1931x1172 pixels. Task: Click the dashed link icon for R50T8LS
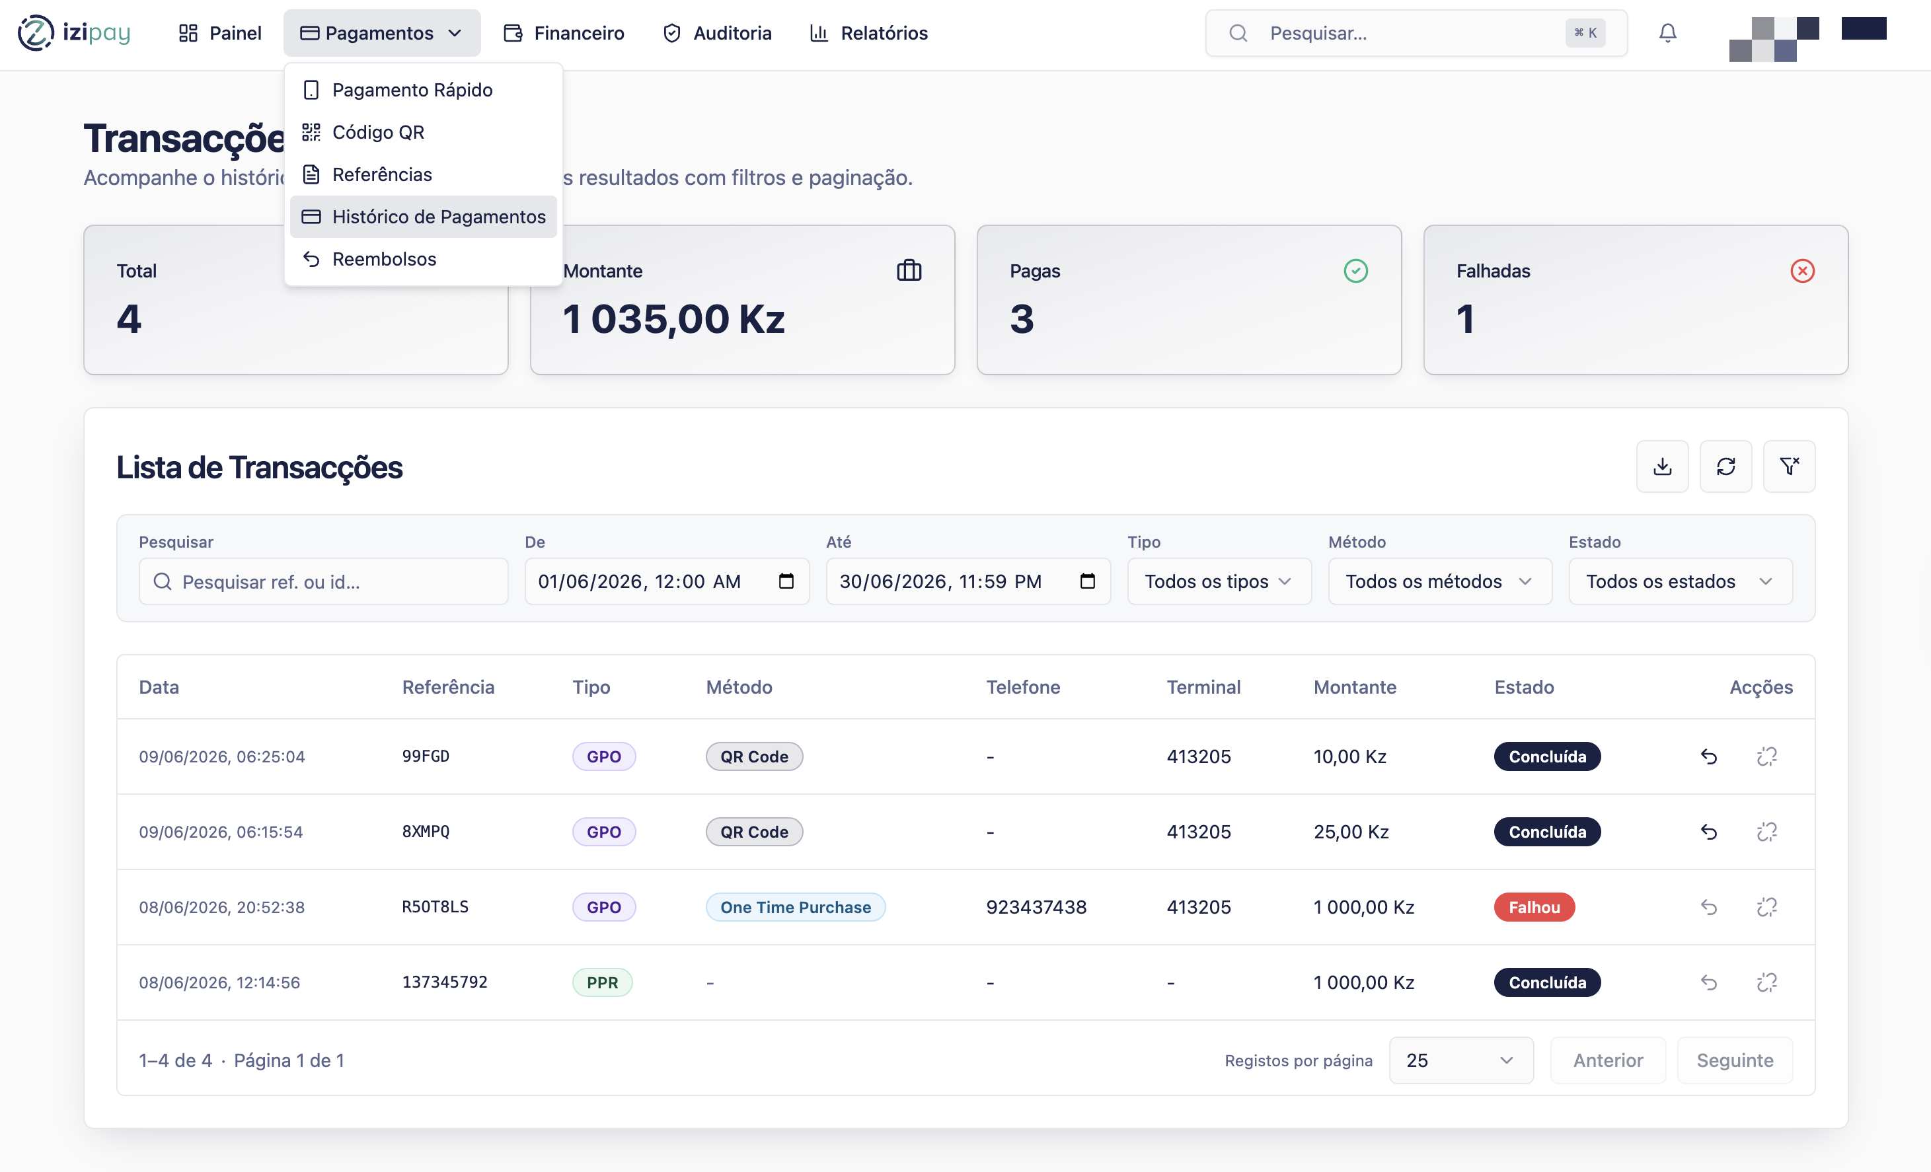(1767, 907)
